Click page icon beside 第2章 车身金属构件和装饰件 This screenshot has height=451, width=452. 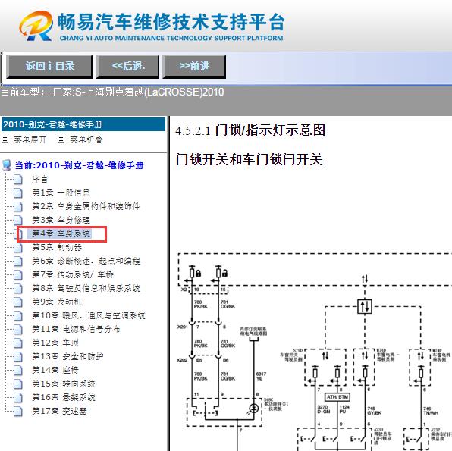(18, 206)
